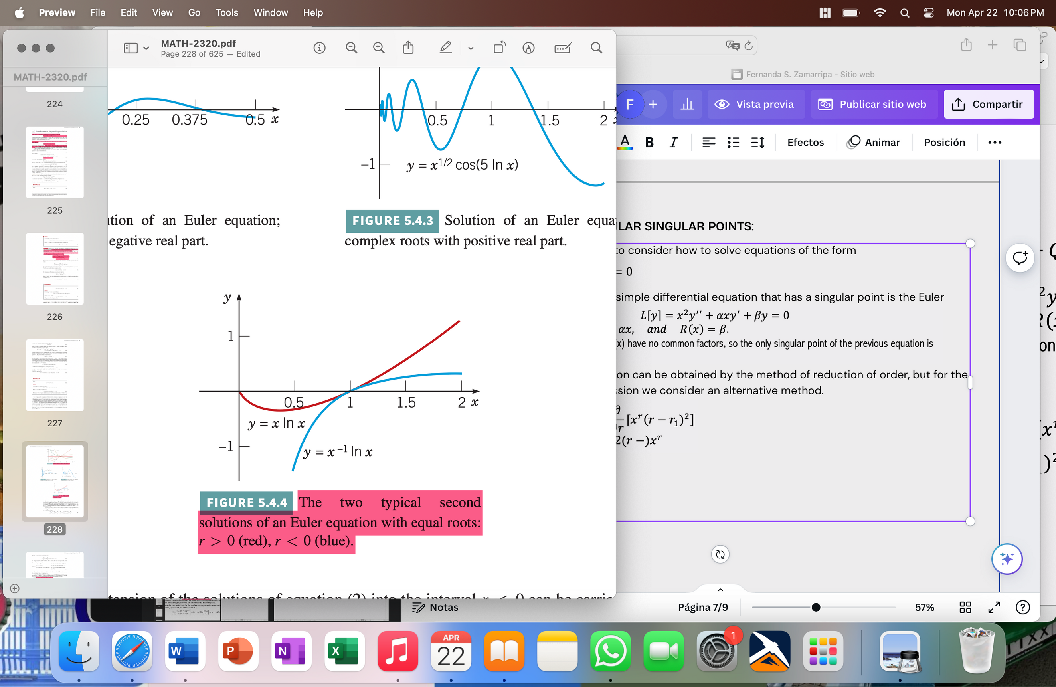Click the Share icon in Preview toolbar
This screenshot has width=1056, height=687.
click(x=408, y=48)
